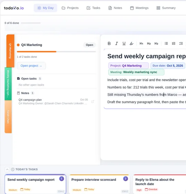Click badge 1 on Send weekly campaign report card
This screenshot has height=194, width=186.
(62, 179)
